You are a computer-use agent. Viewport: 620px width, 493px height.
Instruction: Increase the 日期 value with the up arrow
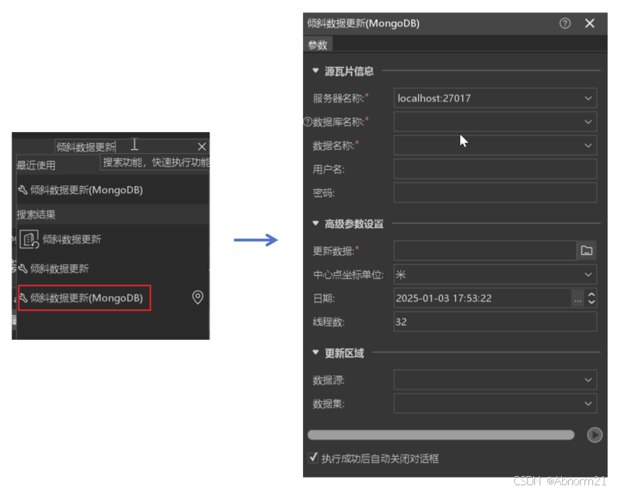click(591, 294)
